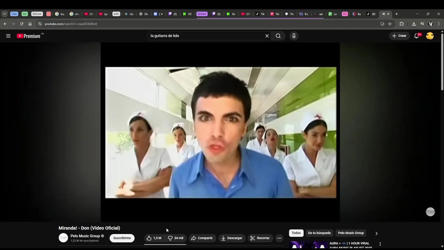Go back in browser history
Screen dimensions: 444x250
click(5, 24)
